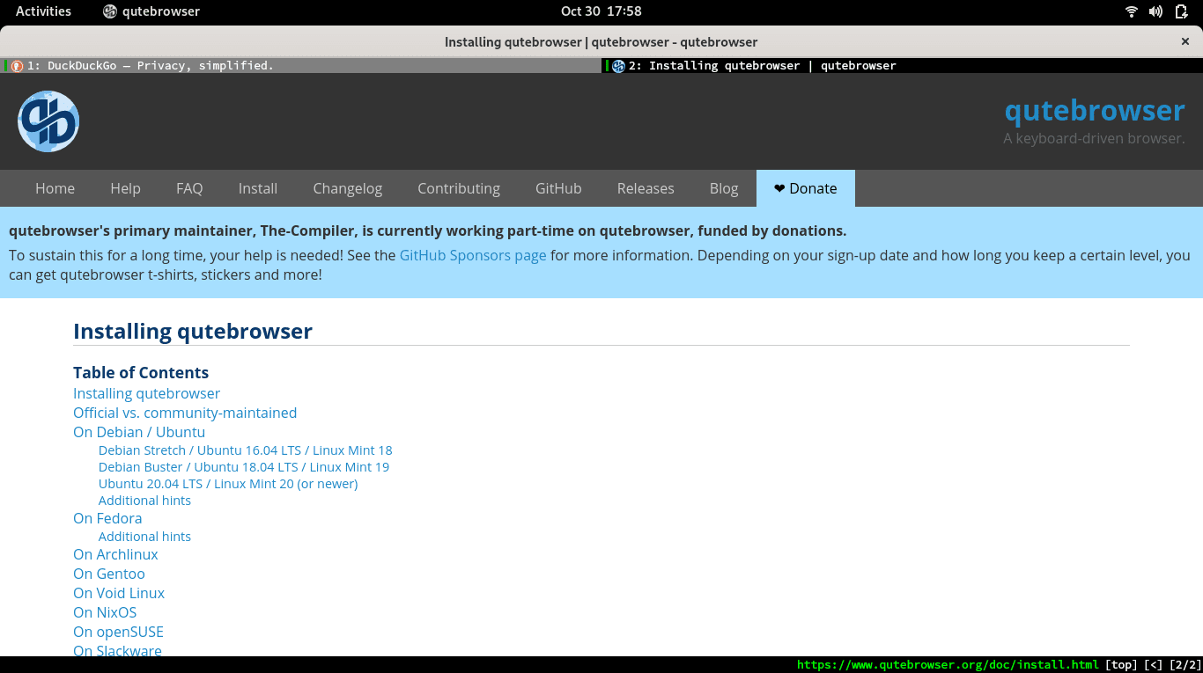Click the Table of Contents heading

pyautogui.click(x=141, y=372)
